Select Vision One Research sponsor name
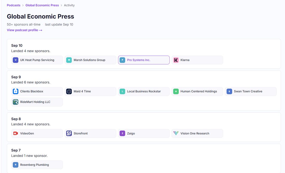 click(195, 133)
